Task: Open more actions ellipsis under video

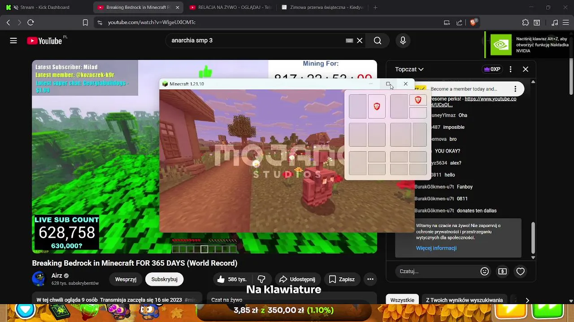Action: click(370, 279)
